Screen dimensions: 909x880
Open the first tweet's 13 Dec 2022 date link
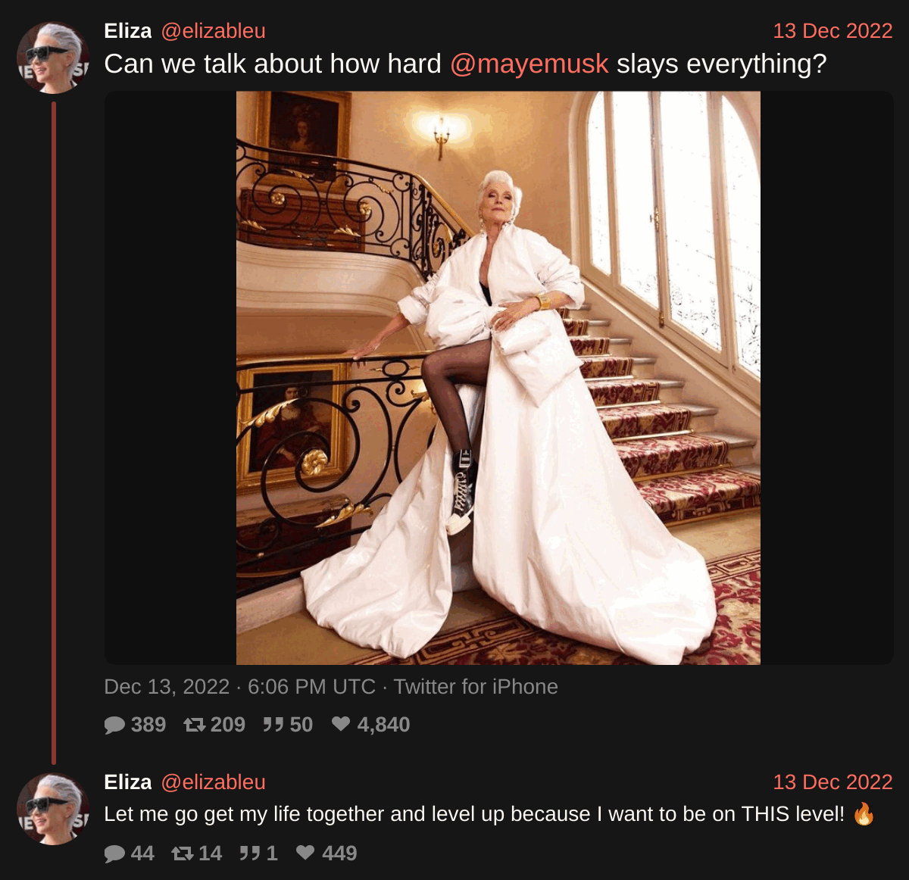[832, 31]
